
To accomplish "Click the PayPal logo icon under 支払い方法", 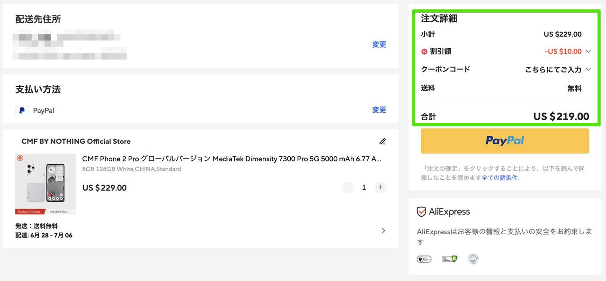I will point(22,111).
